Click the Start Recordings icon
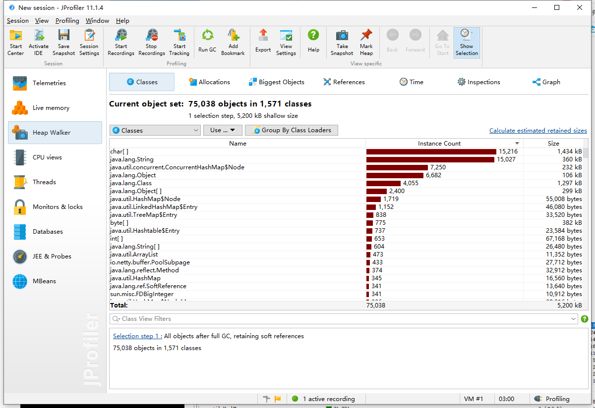Image resolution: width=595 pixels, height=408 pixels. [121, 43]
